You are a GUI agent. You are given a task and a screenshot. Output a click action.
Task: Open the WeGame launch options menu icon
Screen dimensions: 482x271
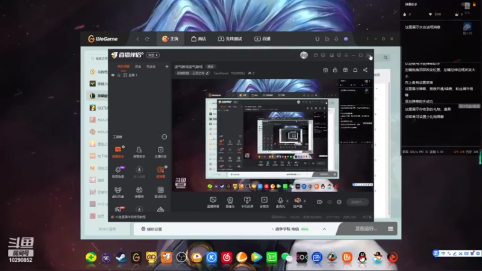pos(390,229)
